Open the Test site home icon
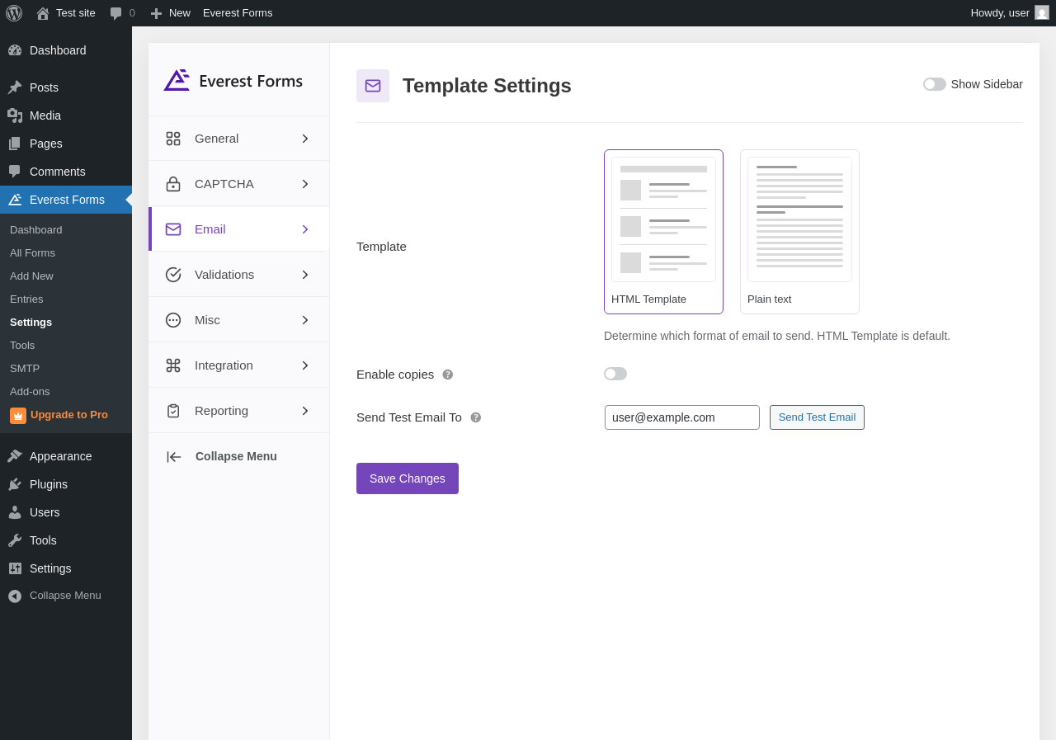This screenshot has width=1056, height=740. tap(43, 13)
